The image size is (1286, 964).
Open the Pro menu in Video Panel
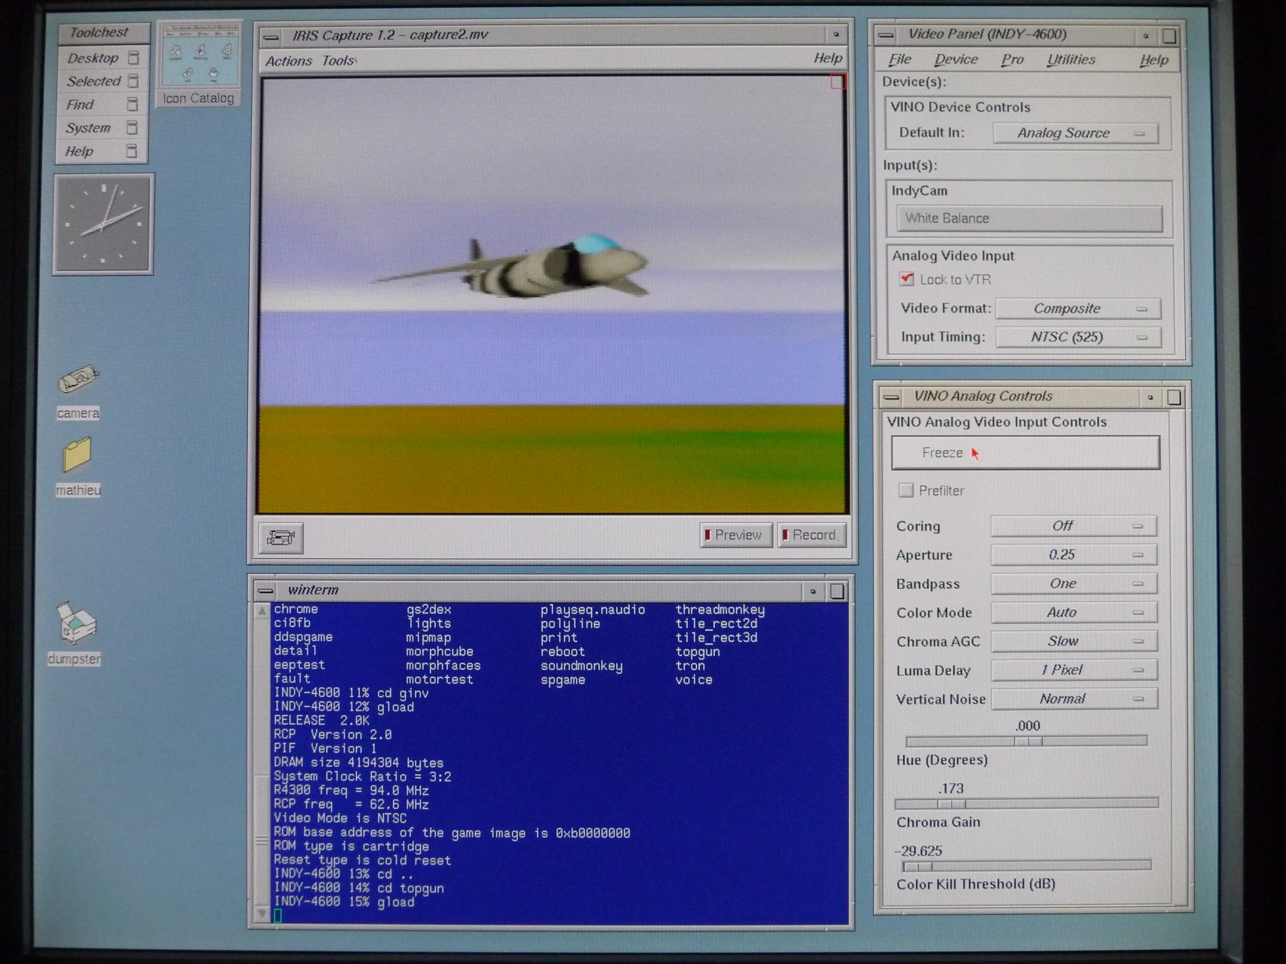[x=1012, y=60]
